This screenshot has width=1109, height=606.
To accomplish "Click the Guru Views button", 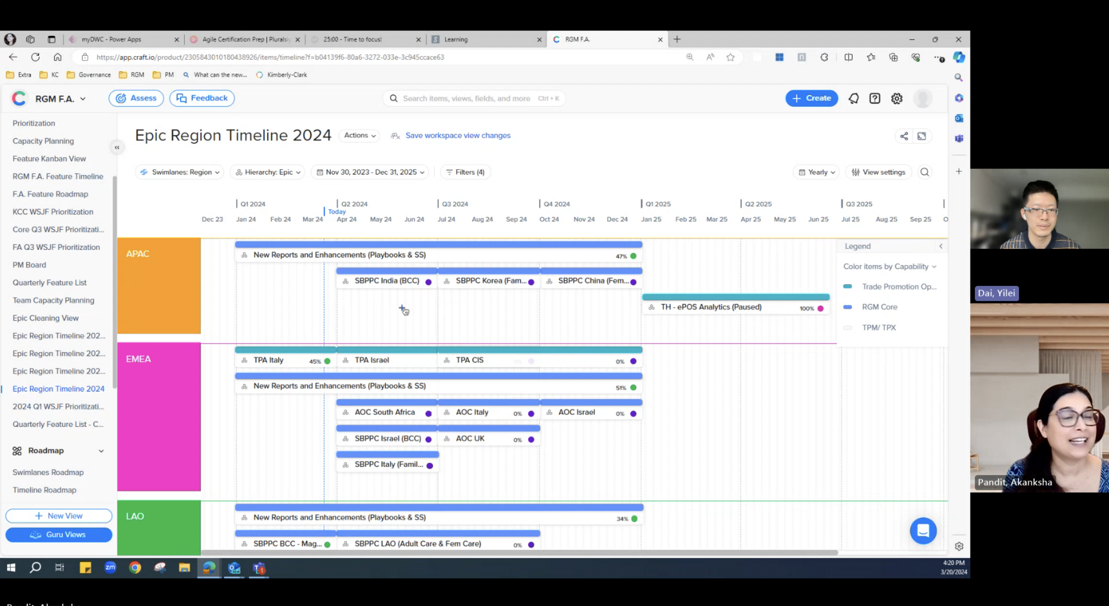I will 59,534.
